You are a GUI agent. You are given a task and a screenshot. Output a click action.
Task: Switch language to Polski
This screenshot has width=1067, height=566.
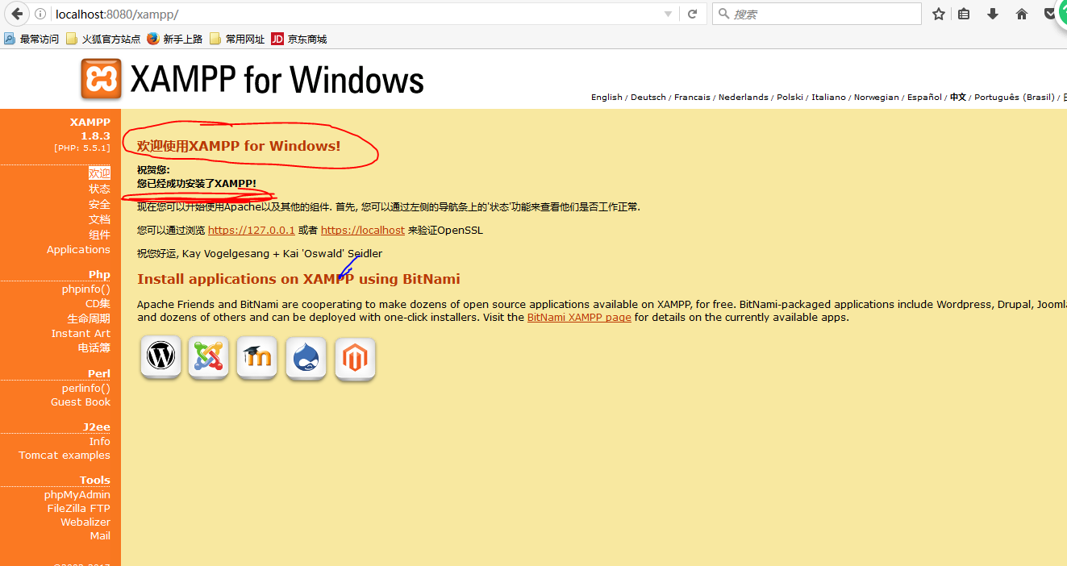(790, 97)
